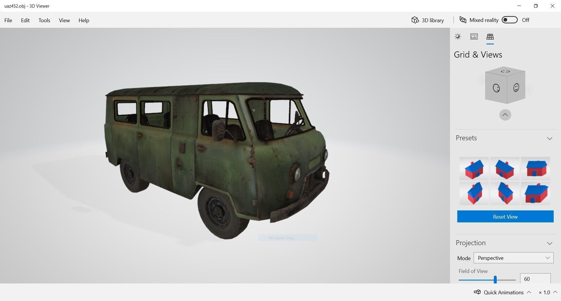Select the top-right house preset view
This screenshot has width=561, height=301.
click(x=535, y=169)
